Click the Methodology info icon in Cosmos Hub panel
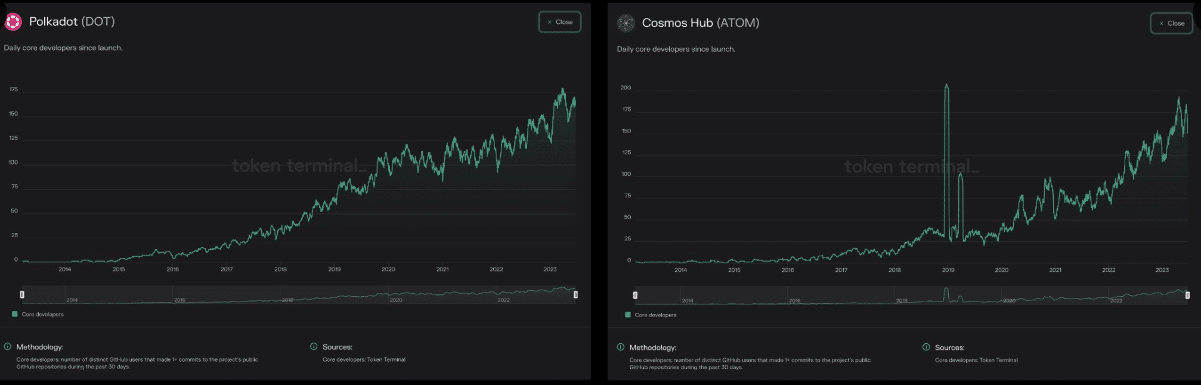 [621, 347]
